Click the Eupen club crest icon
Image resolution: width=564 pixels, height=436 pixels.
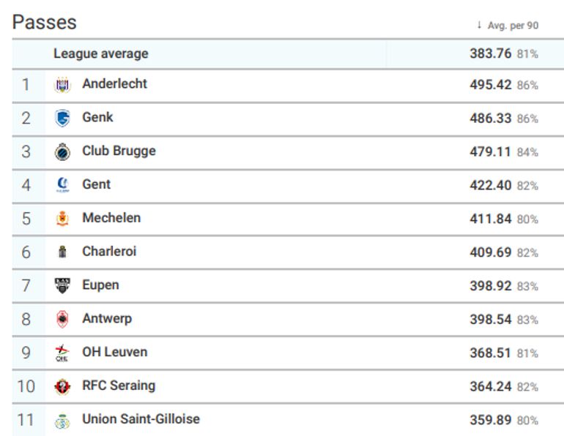[x=62, y=286]
